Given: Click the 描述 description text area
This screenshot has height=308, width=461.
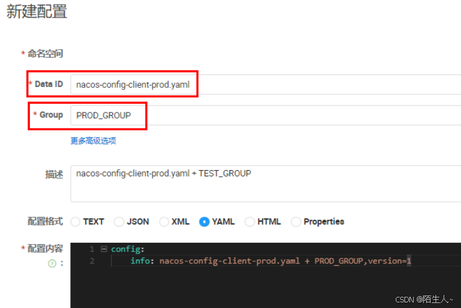Looking at the screenshot, I should (x=266, y=184).
